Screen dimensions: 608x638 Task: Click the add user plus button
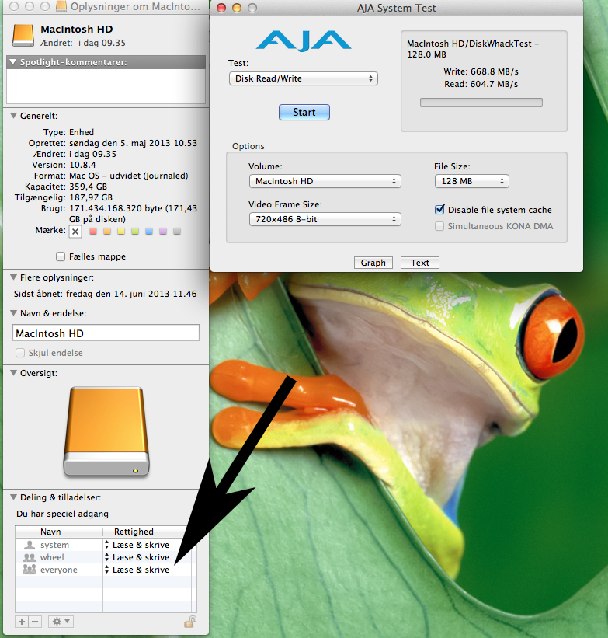coord(22,622)
